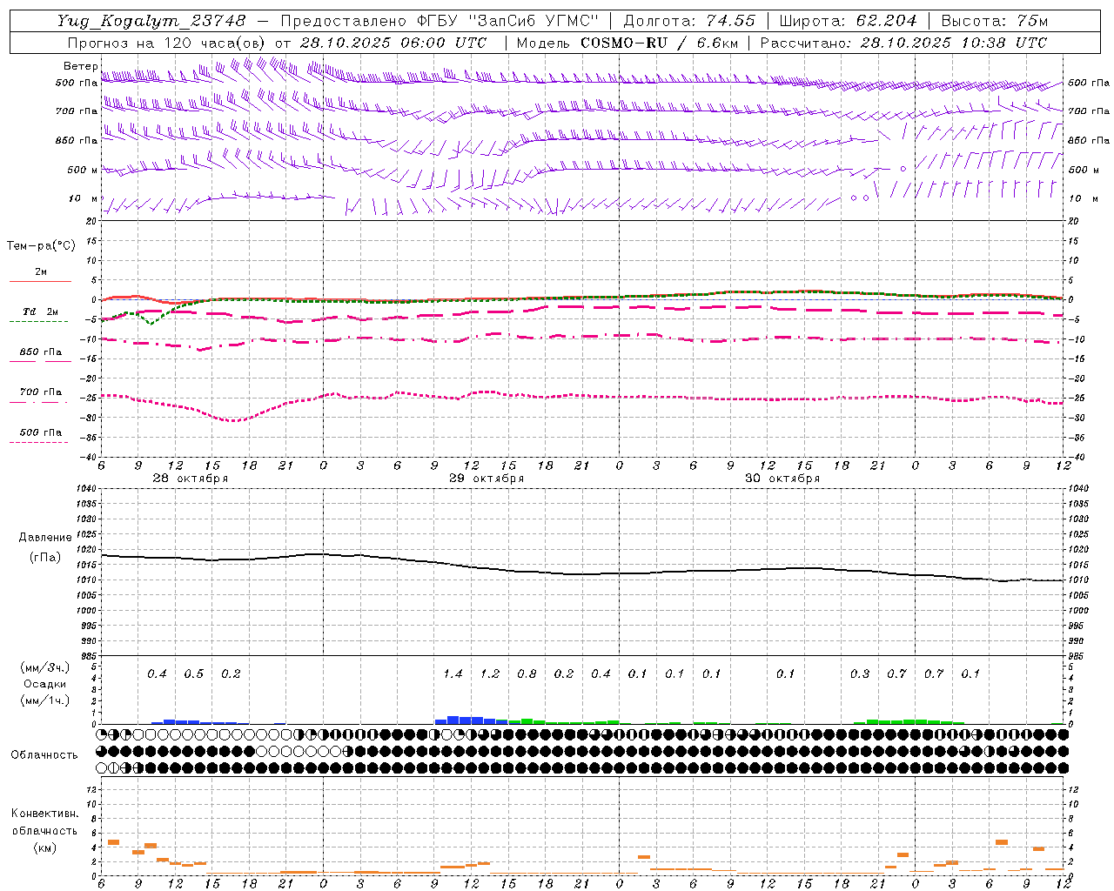Click the latitude value Широта: 62.204
Image resolution: width=1114 pixels, height=891 pixels.
click(848, 21)
